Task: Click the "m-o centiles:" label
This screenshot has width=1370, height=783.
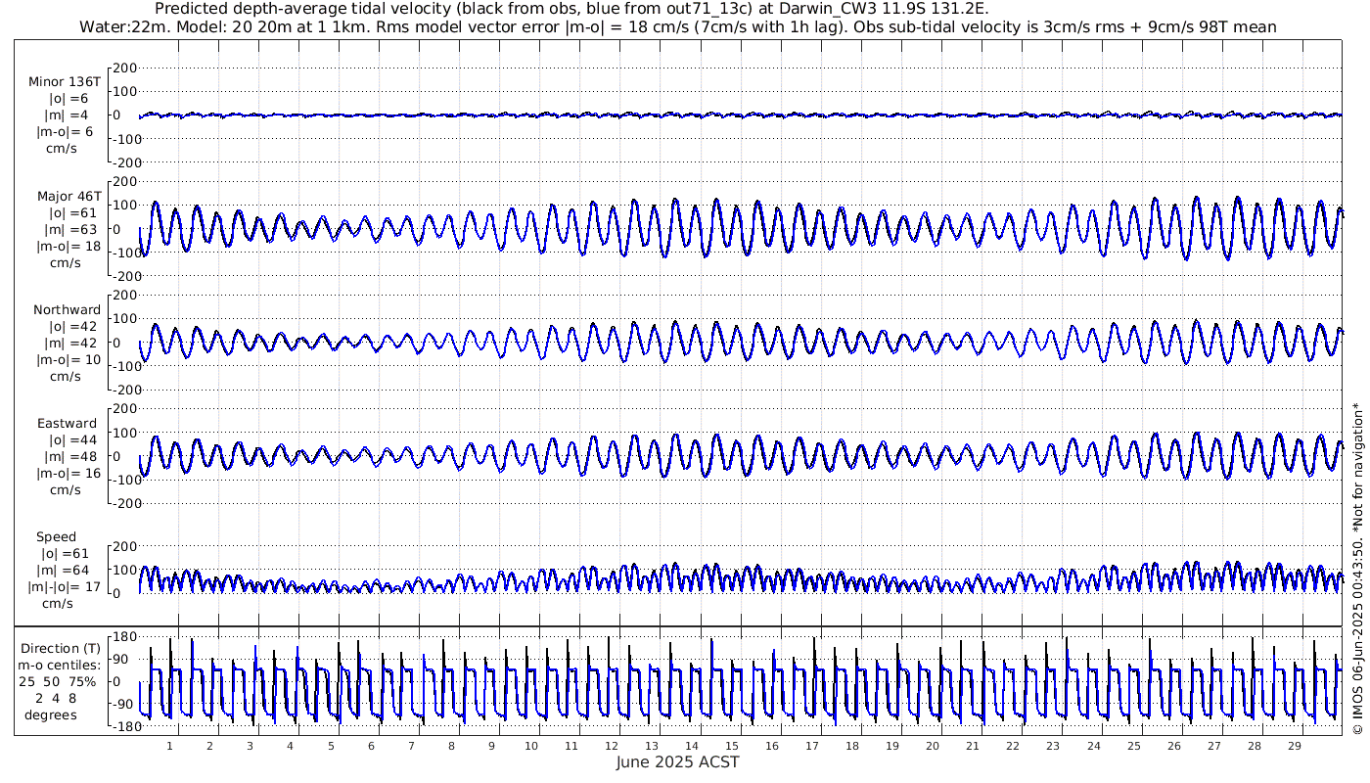Action: 60,665
